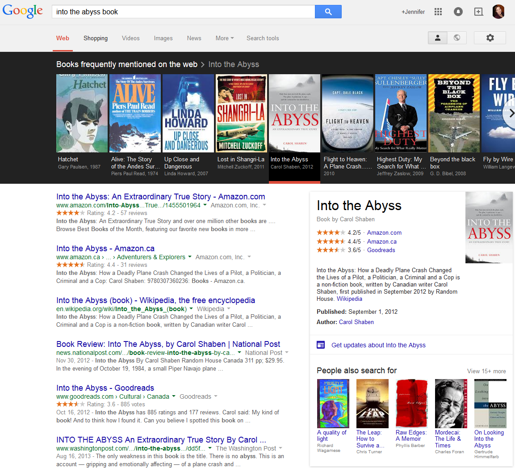Image resolution: width=515 pixels, height=468 pixels.
Task: Expand dropdown arrow next to Wikipedia result URL
Action: tap(191, 309)
